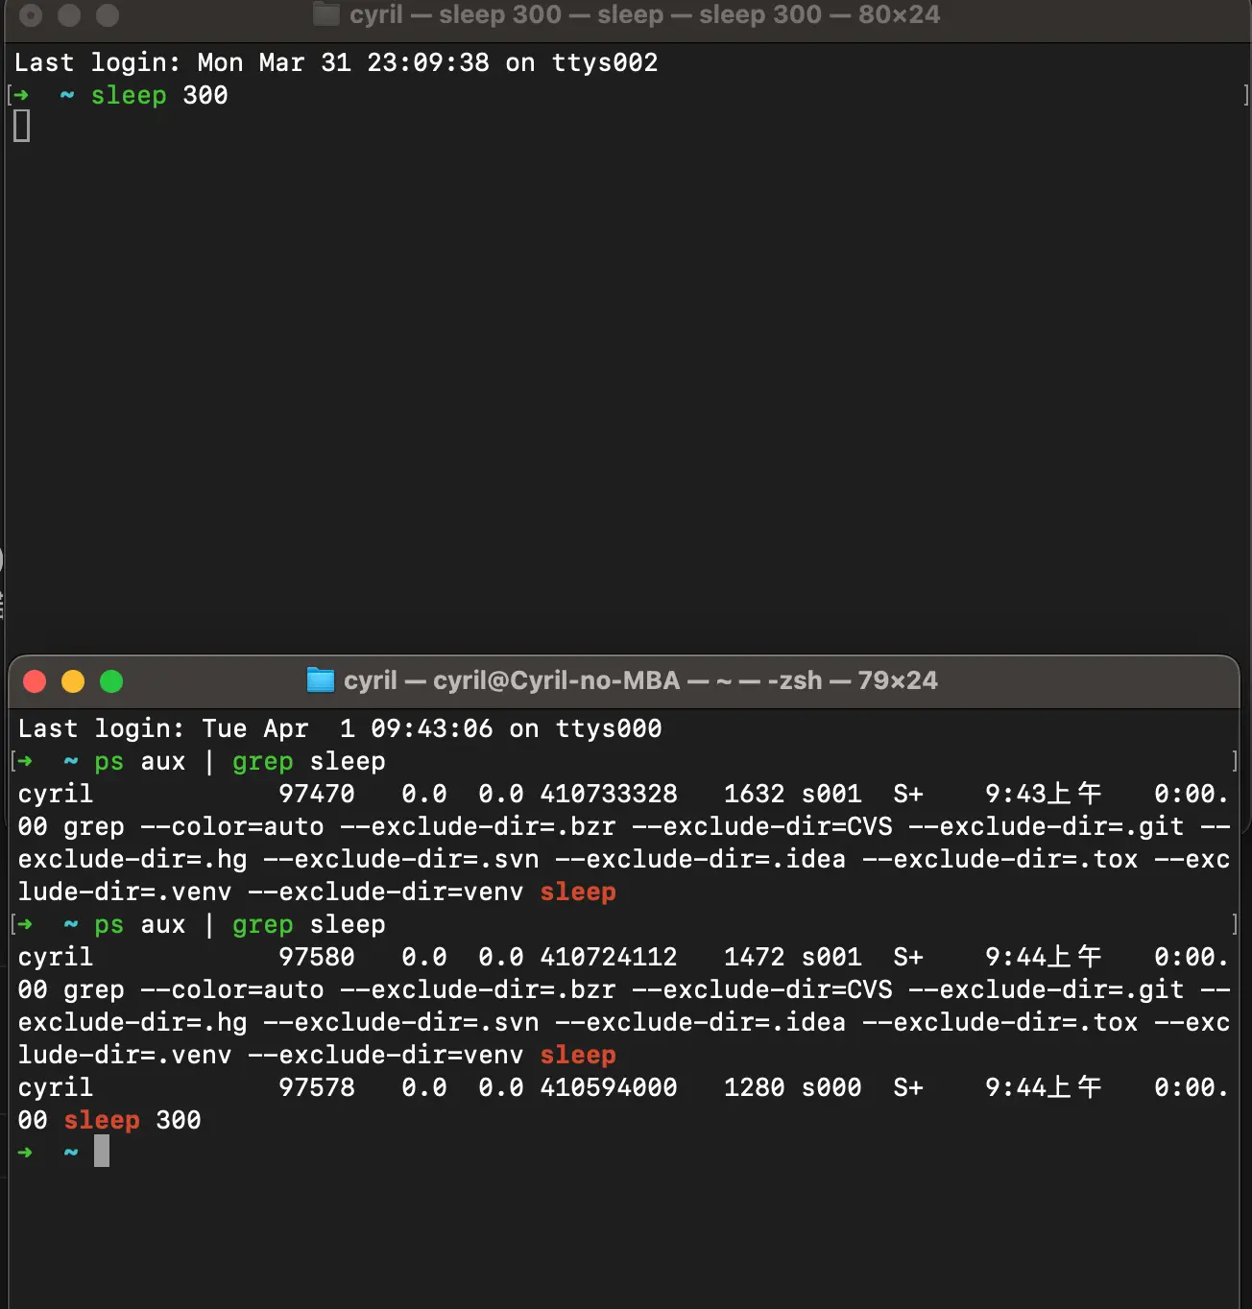Image resolution: width=1252 pixels, height=1309 pixels.
Task: Zoom the zsh terminal using green button
Action: (111, 681)
